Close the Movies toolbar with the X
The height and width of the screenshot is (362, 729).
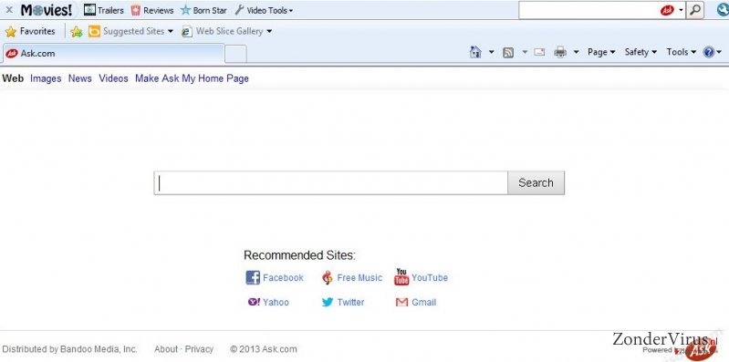(x=9, y=10)
